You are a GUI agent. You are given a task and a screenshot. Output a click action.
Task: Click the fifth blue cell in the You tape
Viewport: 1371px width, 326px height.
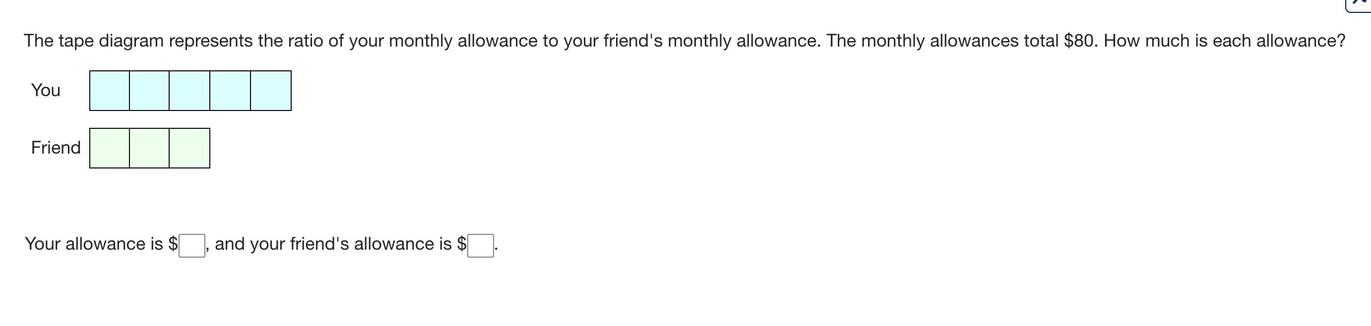(270, 90)
